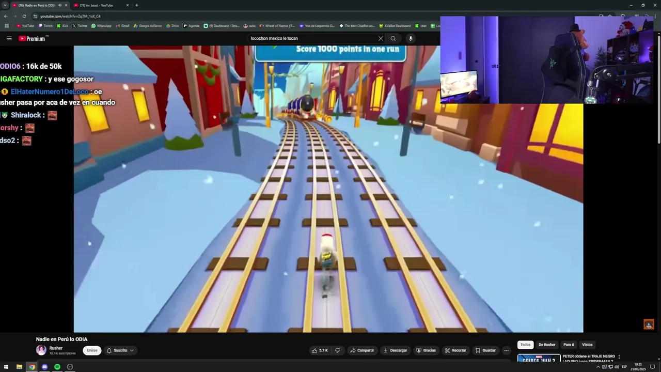
Task: Open the Agenda bookmark
Action: click(191, 25)
